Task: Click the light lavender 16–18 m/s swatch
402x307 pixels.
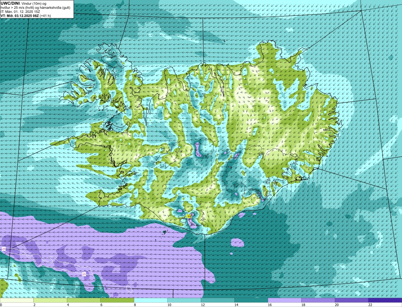Action: click(x=285, y=300)
